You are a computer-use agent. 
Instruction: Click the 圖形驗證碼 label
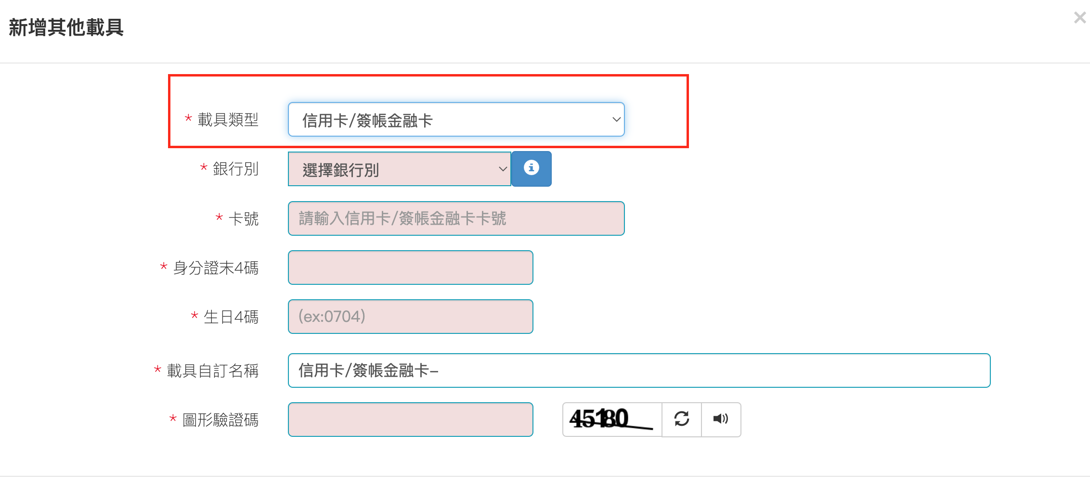click(x=221, y=420)
